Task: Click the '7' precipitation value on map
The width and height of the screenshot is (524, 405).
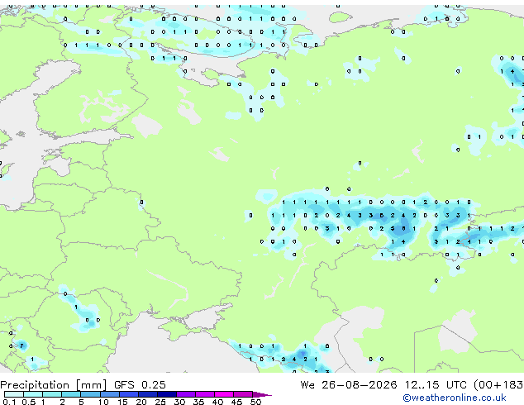Action: click(21, 345)
